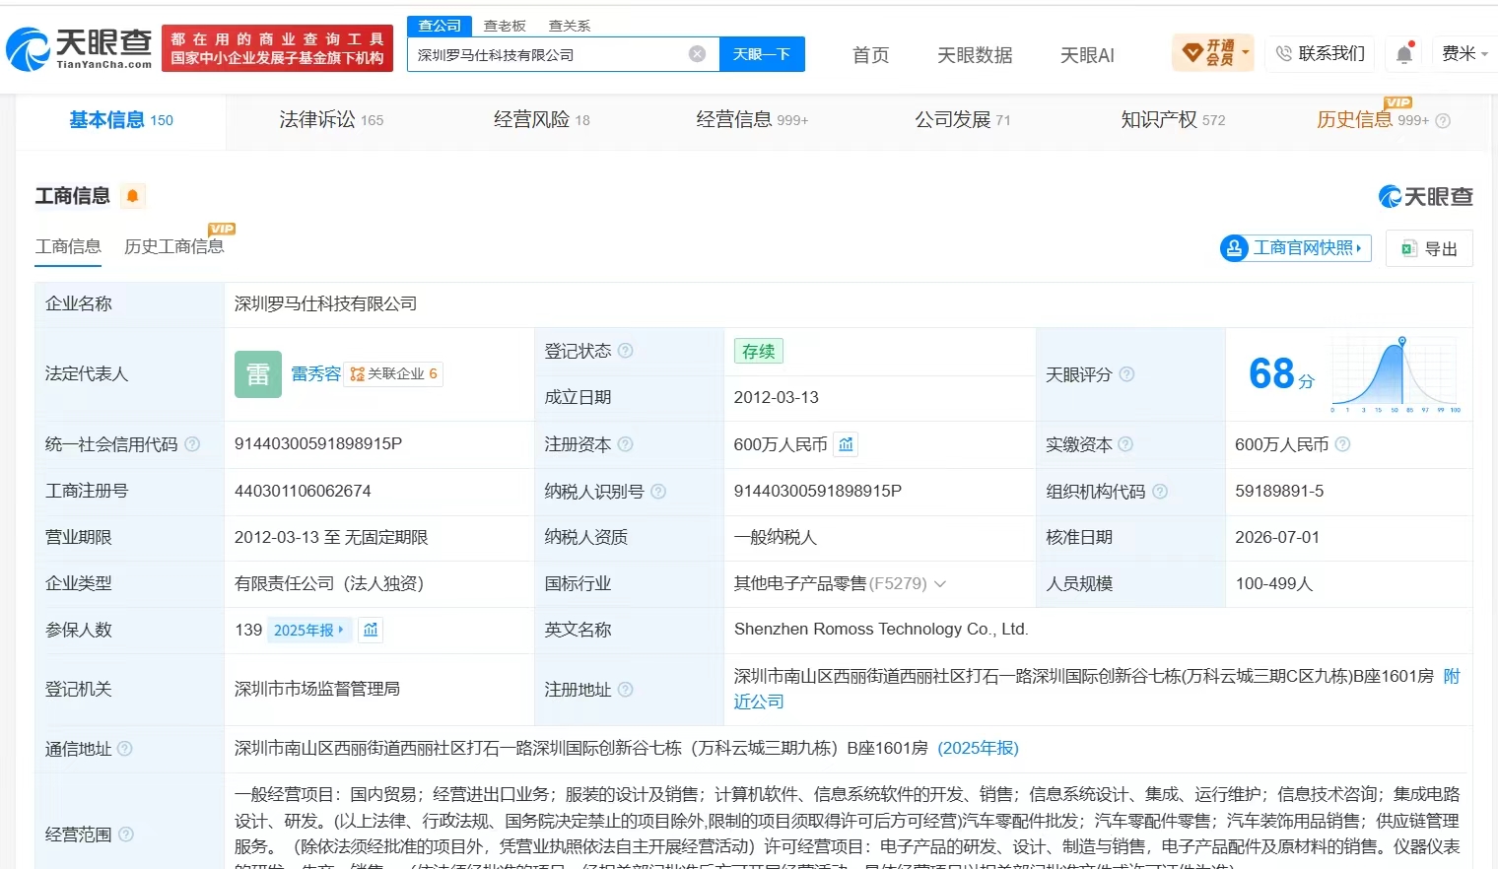Click the orange alert bell beside 工商信息
The height and width of the screenshot is (869, 1498).
click(x=132, y=196)
